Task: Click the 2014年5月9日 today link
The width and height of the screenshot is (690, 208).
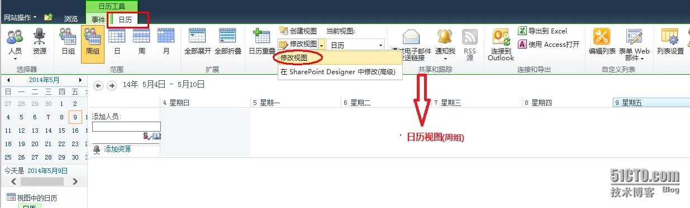Action: point(47,171)
